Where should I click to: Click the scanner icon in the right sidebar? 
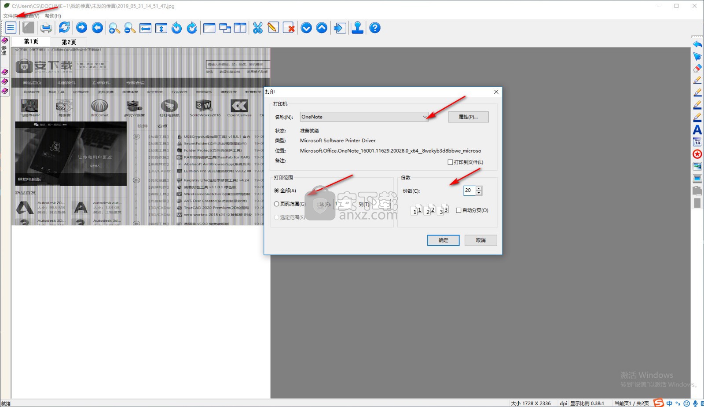click(x=697, y=178)
